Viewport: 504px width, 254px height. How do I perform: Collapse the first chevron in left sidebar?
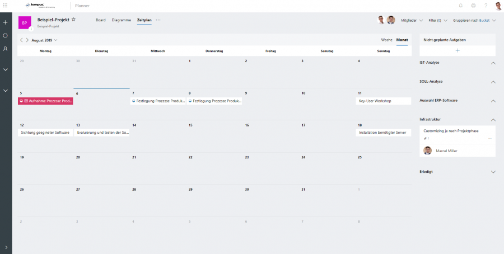(6, 70)
